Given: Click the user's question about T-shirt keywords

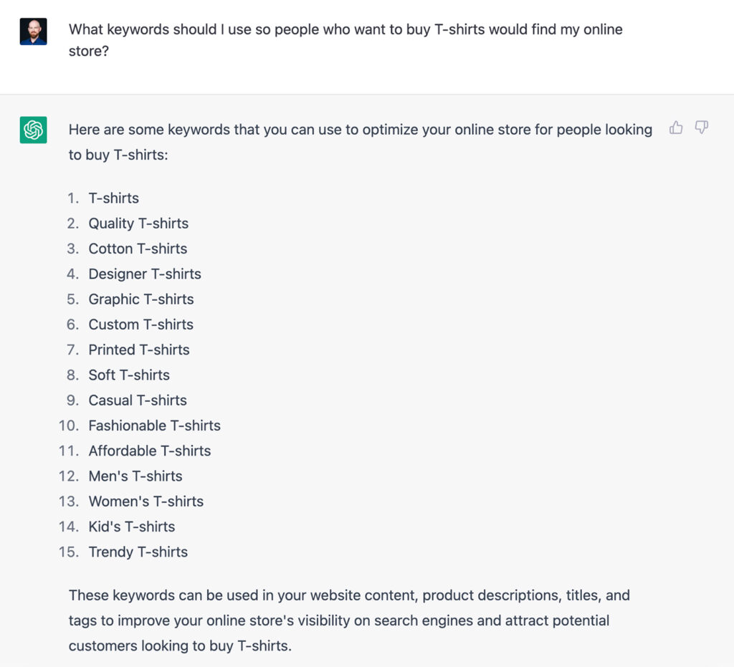Looking at the screenshot, I should (345, 39).
